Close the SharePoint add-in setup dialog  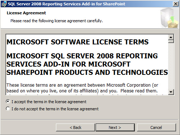176,4
